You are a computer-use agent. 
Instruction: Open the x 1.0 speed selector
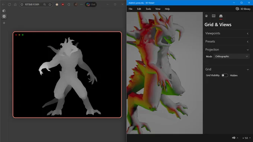246,138
